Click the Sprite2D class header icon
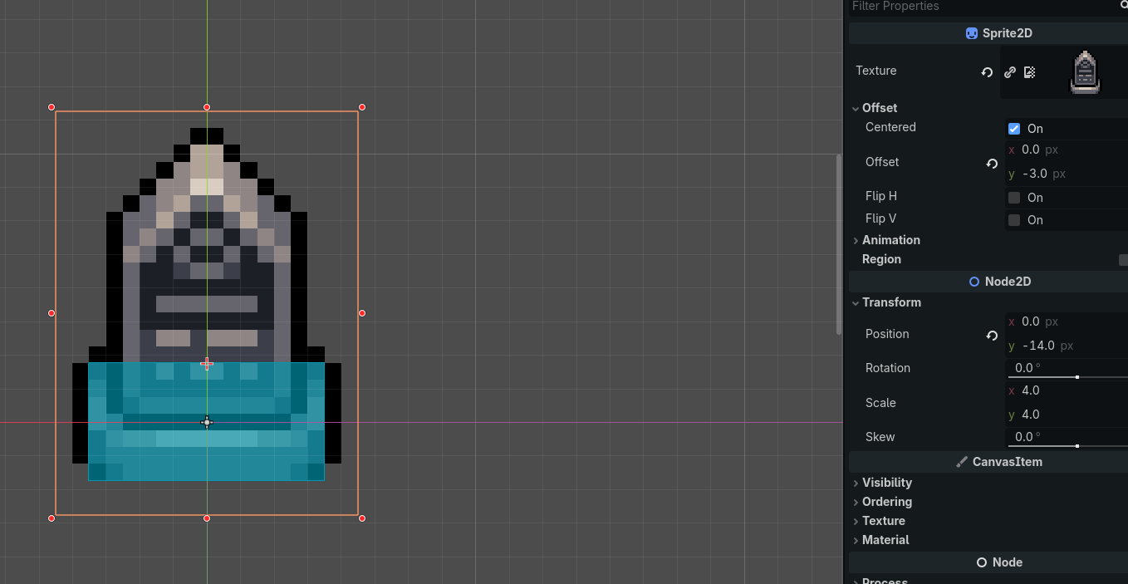The height and width of the screenshot is (584, 1128). pos(972,33)
